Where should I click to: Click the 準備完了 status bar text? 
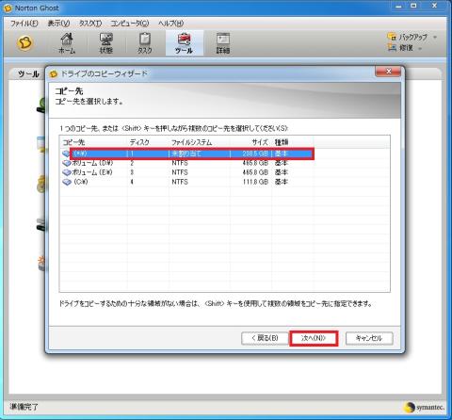(24, 407)
